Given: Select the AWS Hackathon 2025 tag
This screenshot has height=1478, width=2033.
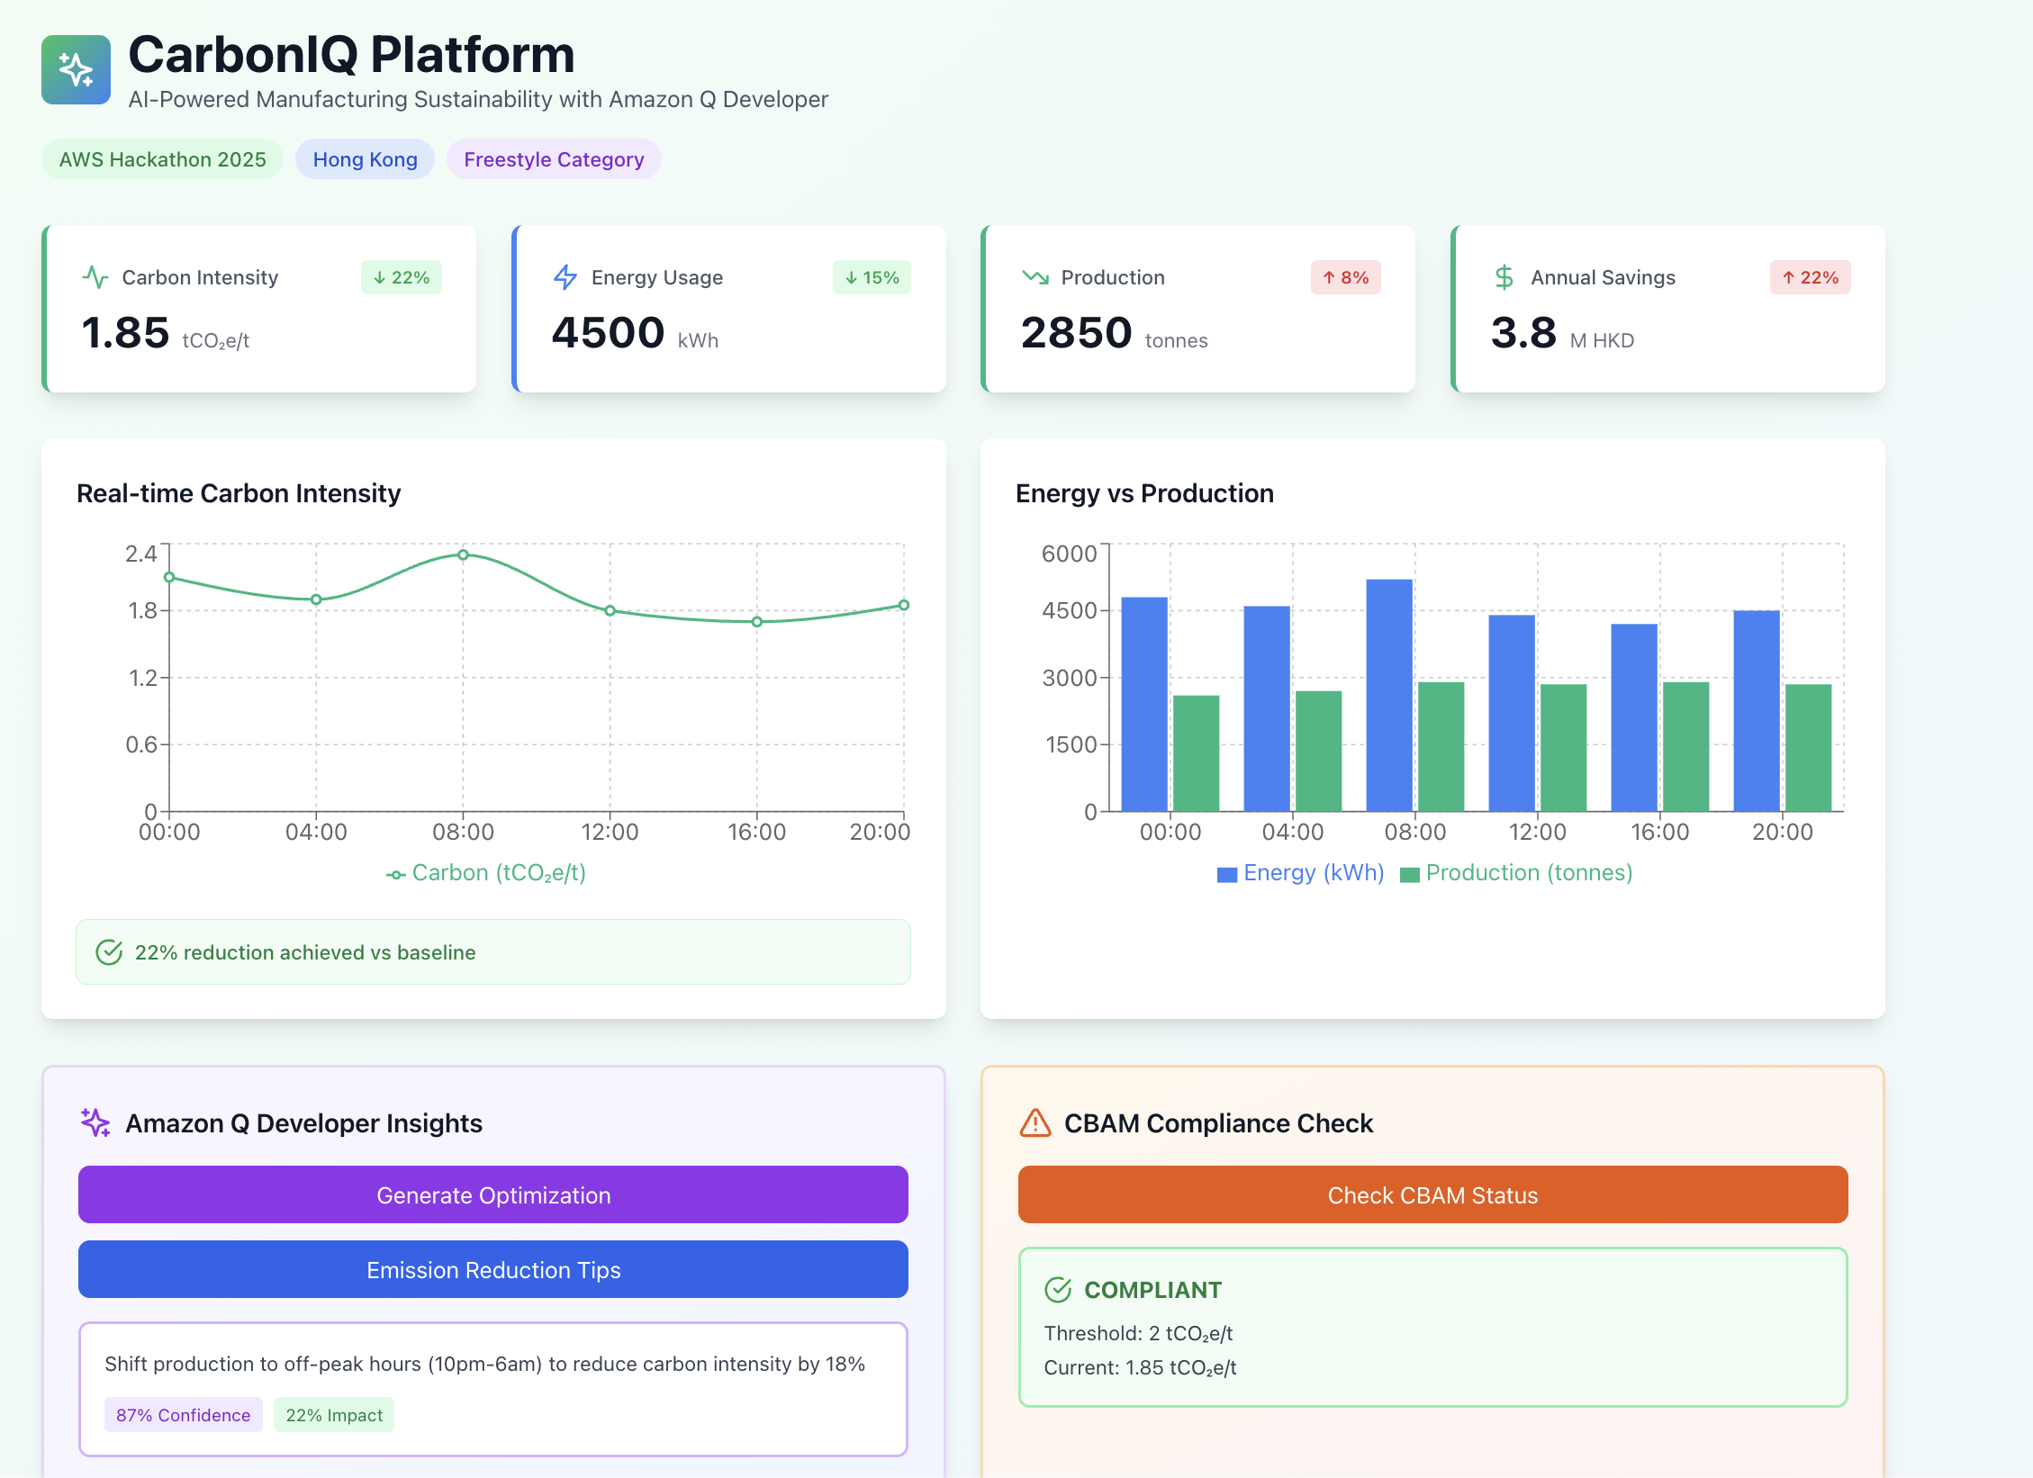Looking at the screenshot, I should click(162, 159).
